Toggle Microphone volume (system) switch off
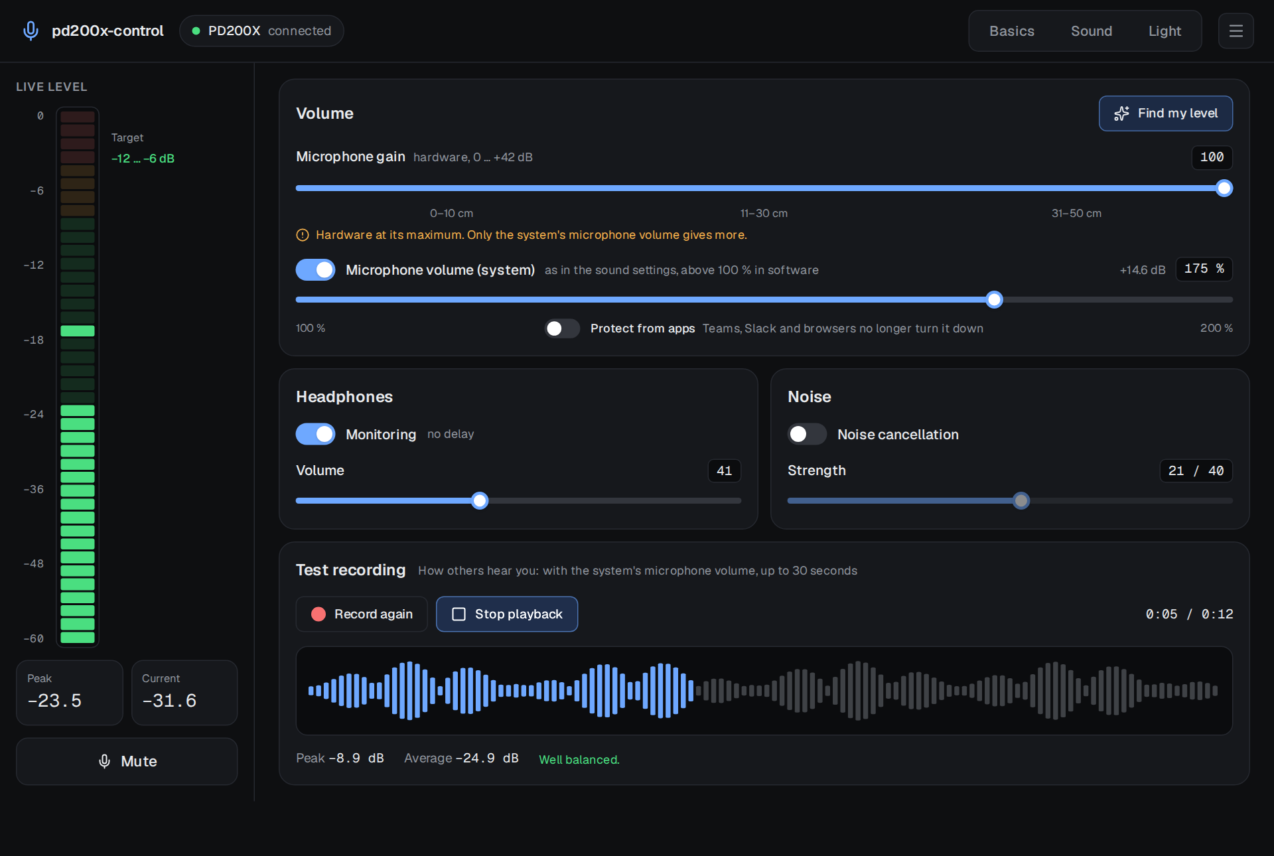 [315, 269]
